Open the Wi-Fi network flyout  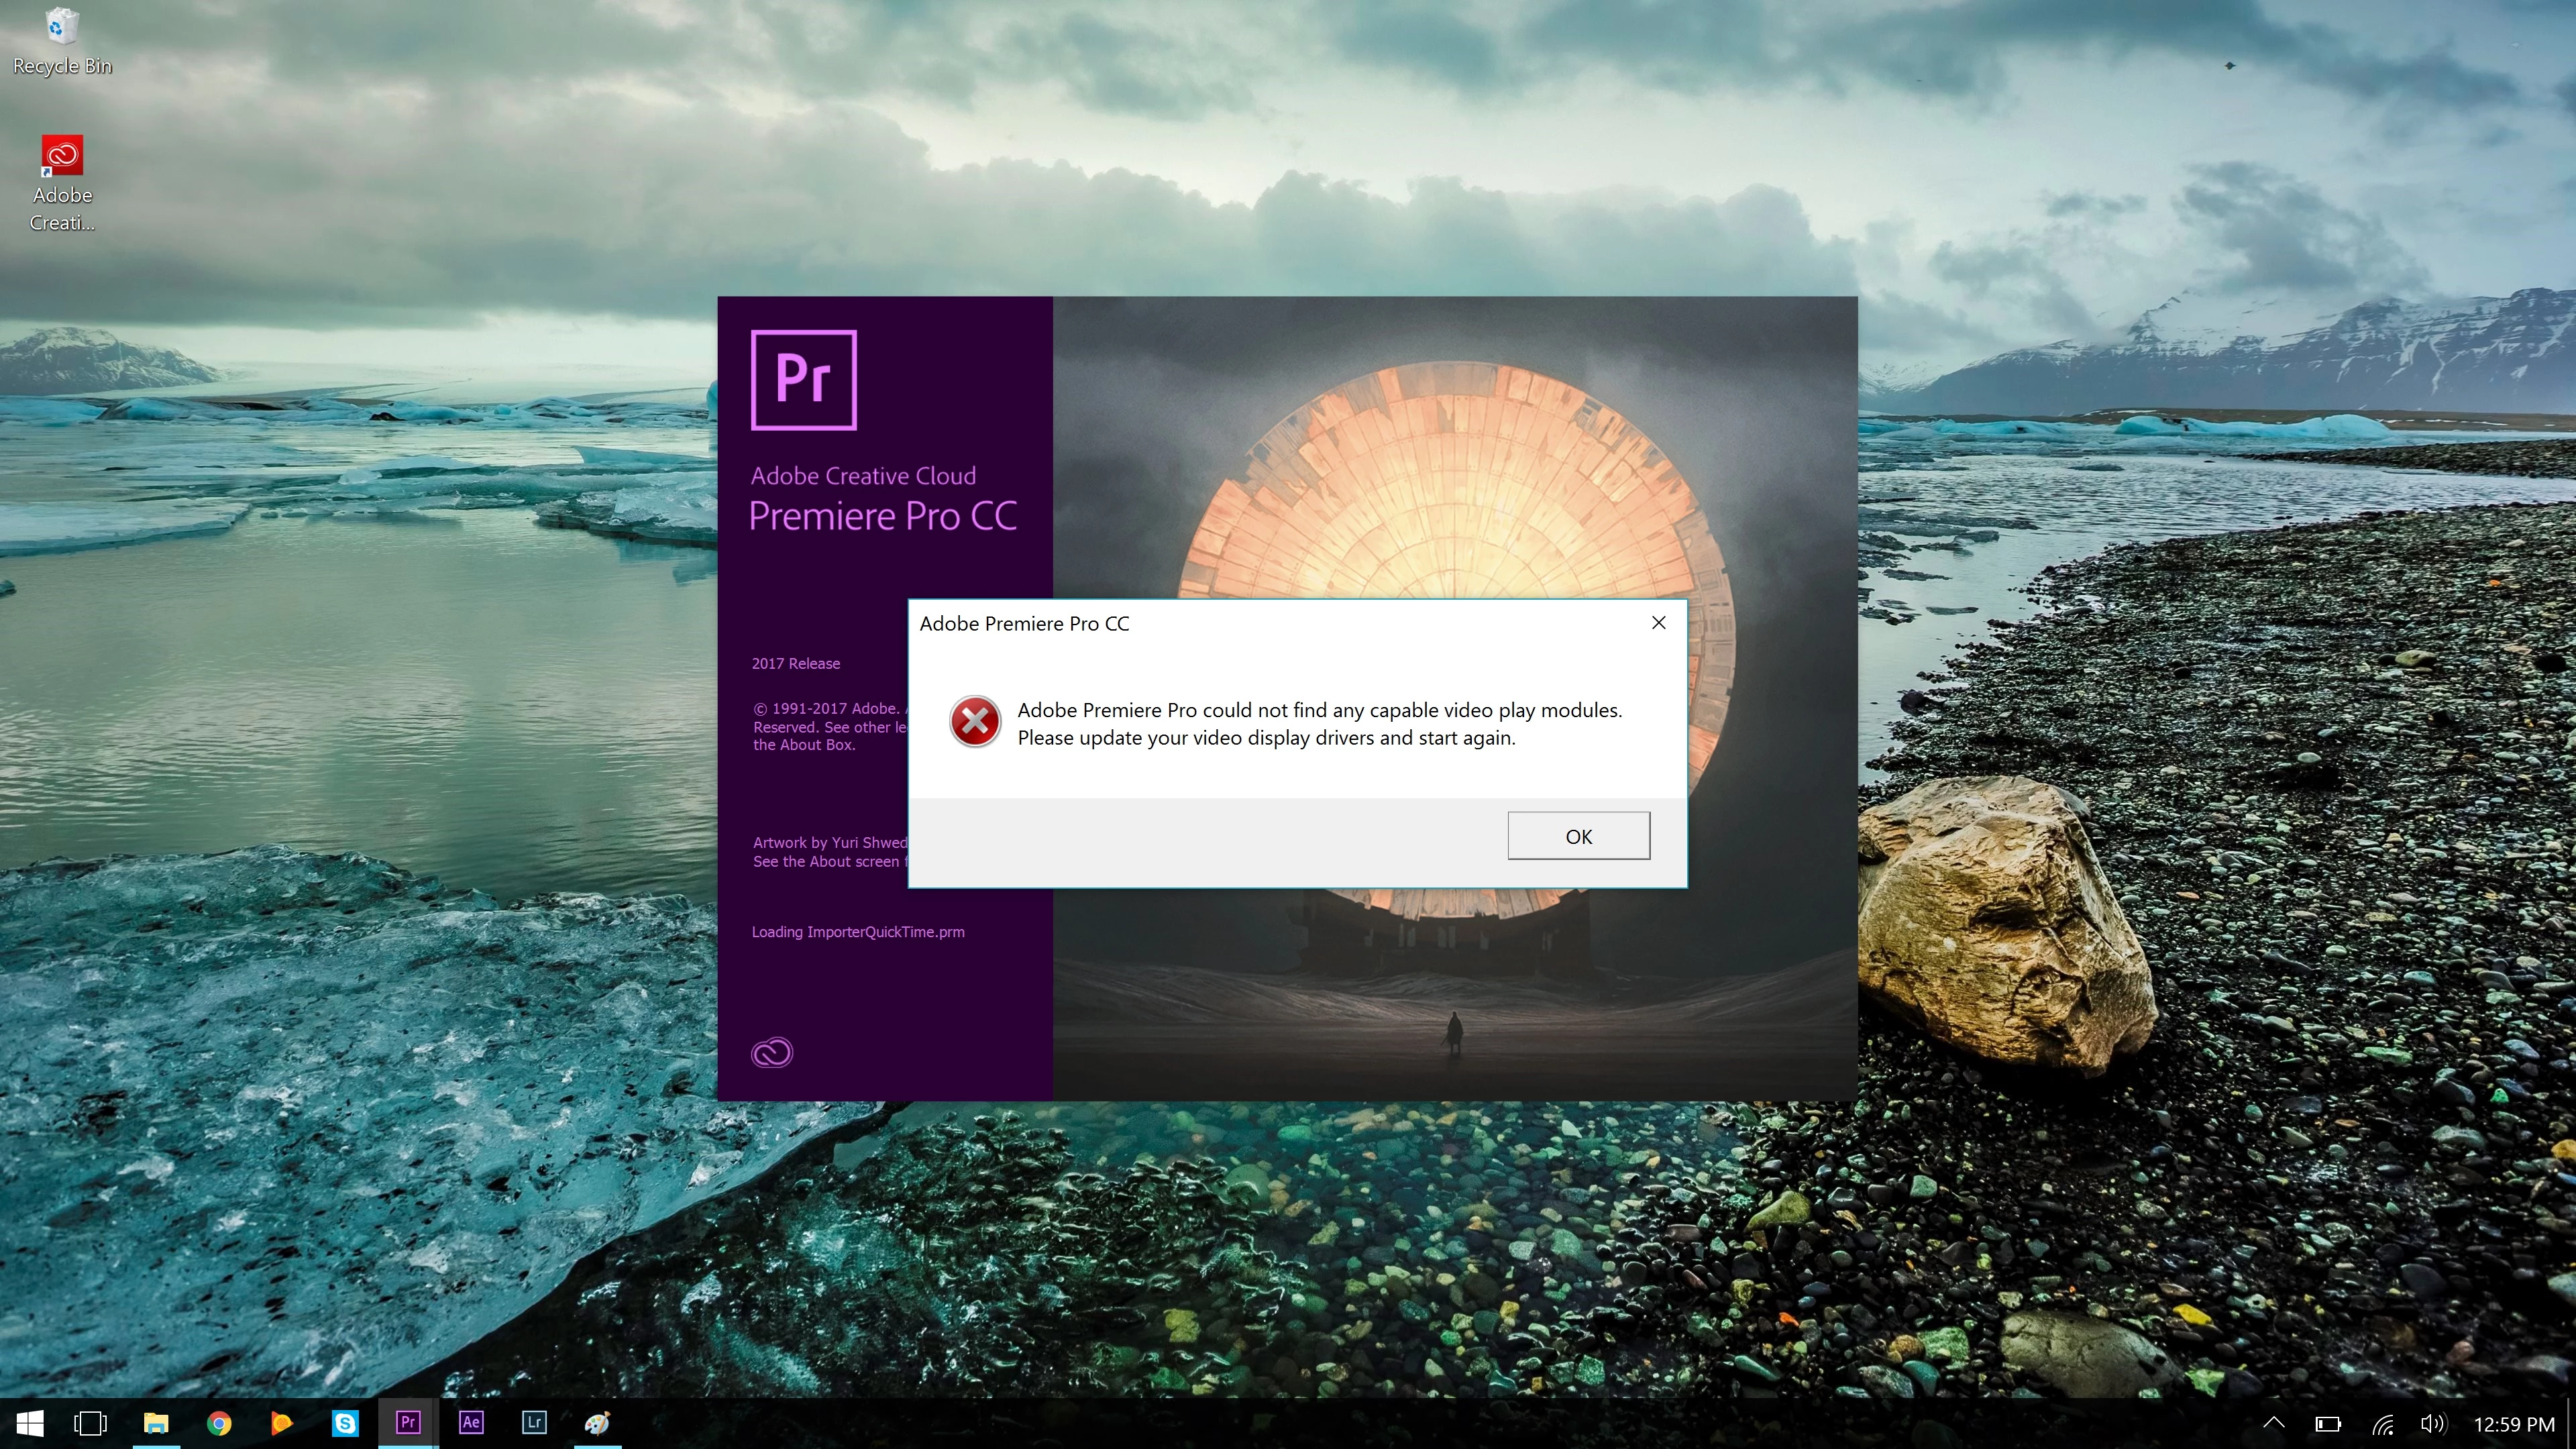tap(2383, 1424)
